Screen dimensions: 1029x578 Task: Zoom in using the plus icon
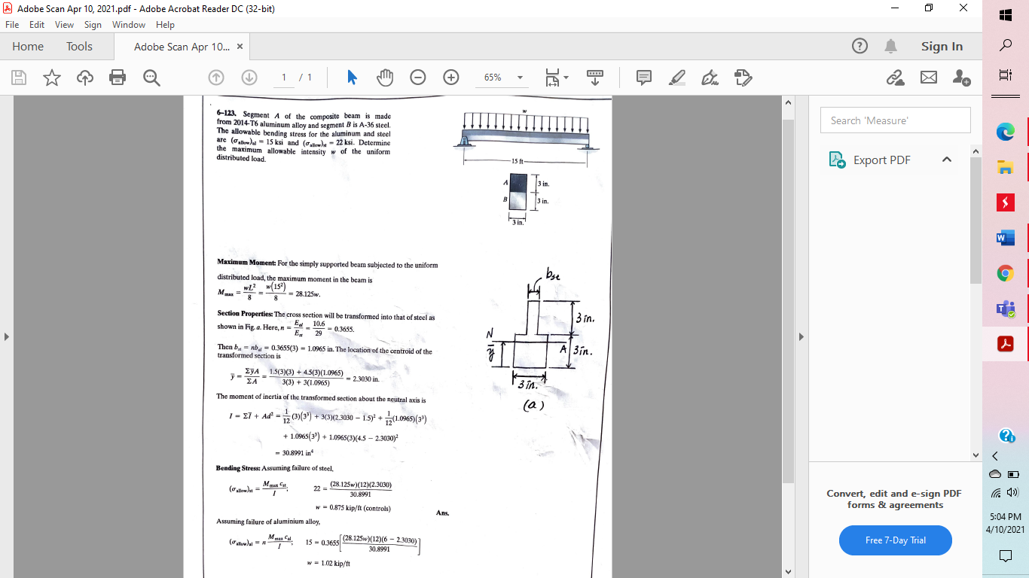(450, 77)
